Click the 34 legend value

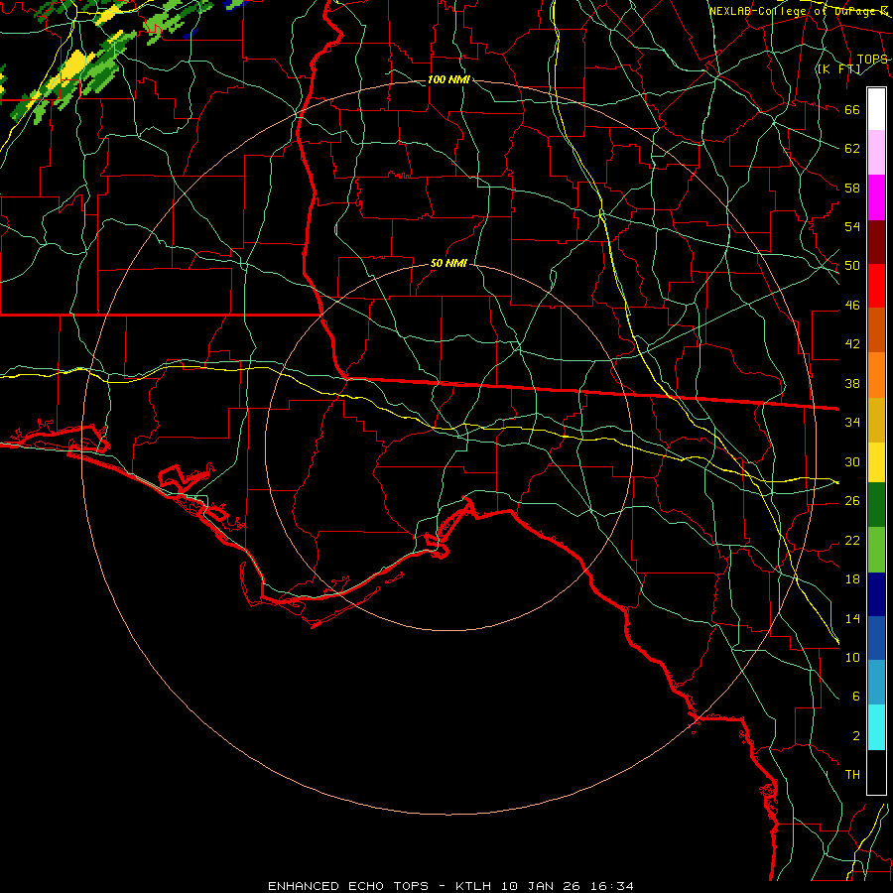(x=852, y=423)
